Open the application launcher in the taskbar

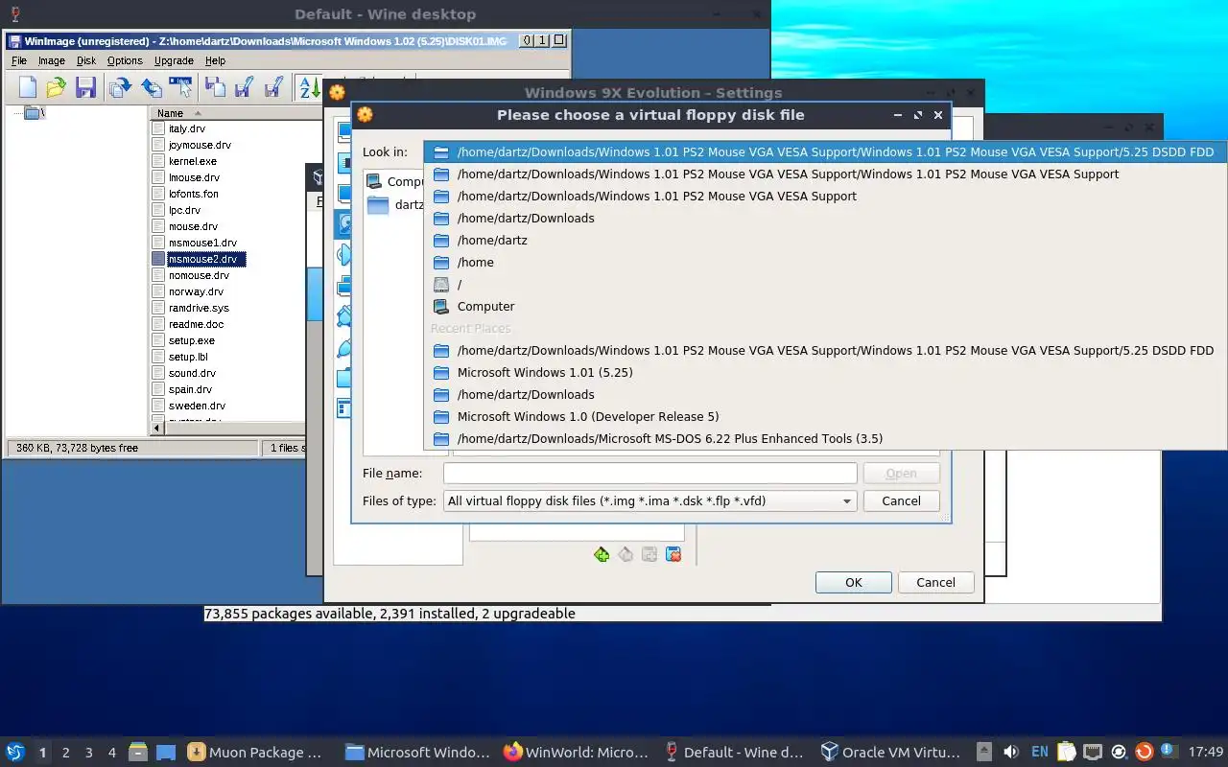click(x=15, y=752)
